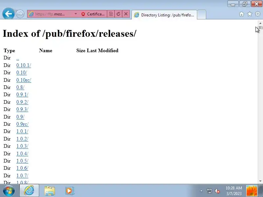Open the Tools gear menu
The height and width of the screenshot is (197, 263).
(x=258, y=14)
